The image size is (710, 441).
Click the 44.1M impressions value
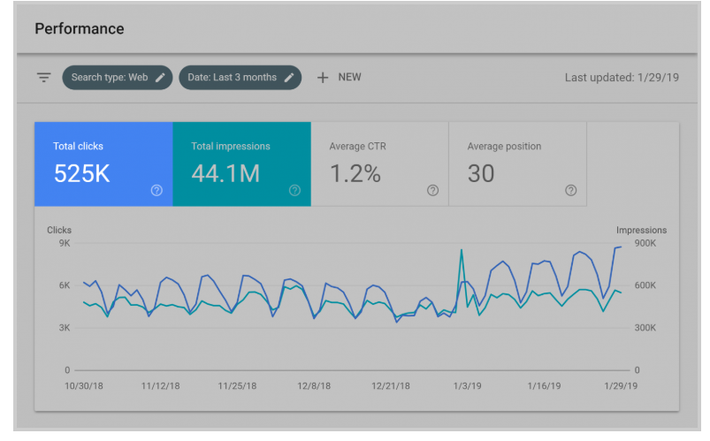[x=225, y=173]
